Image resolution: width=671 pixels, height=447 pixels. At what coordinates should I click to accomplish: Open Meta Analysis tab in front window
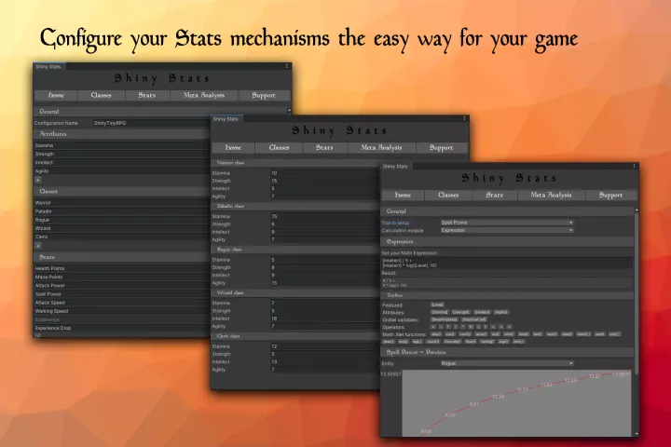tap(551, 195)
